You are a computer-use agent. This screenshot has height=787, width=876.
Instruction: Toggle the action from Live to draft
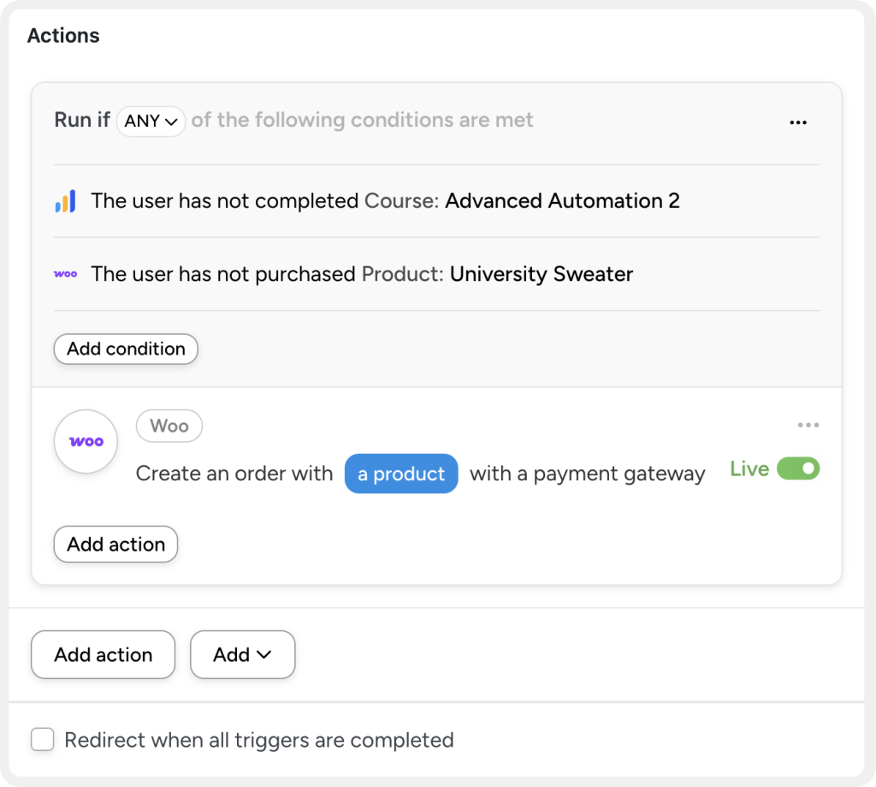click(x=797, y=468)
